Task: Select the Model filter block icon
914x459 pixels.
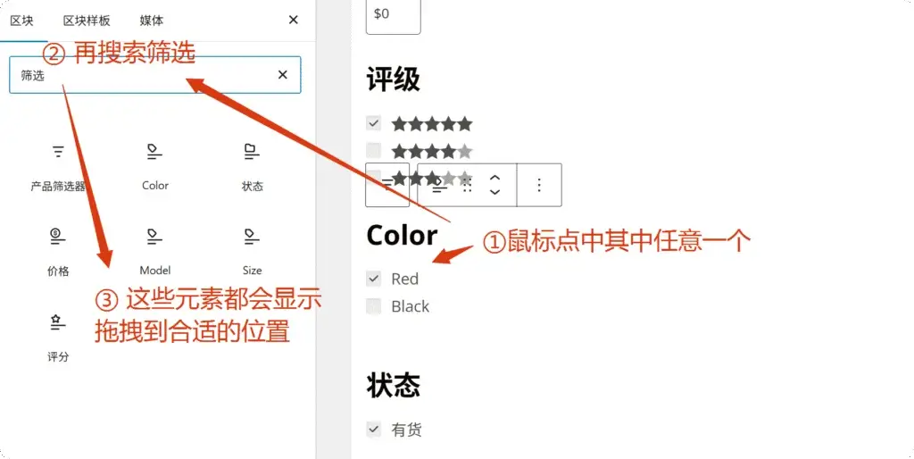Action: coord(154,237)
